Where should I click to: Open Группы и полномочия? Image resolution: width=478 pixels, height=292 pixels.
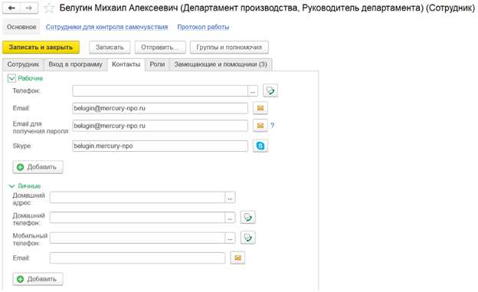click(x=229, y=48)
